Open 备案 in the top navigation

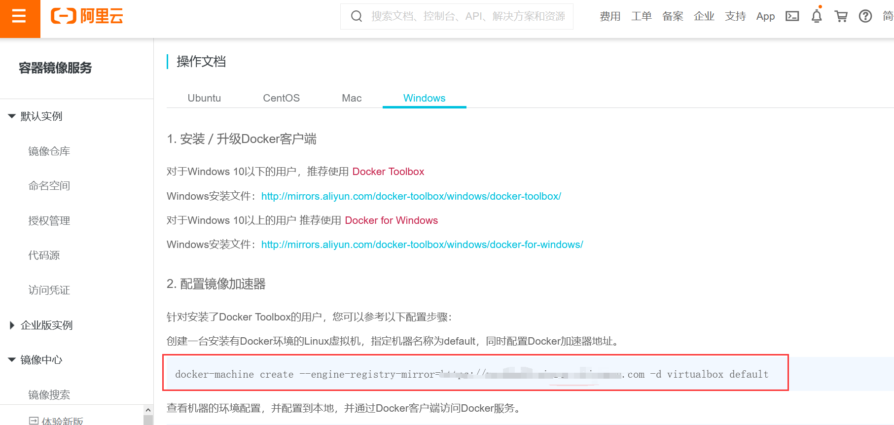pyautogui.click(x=673, y=16)
